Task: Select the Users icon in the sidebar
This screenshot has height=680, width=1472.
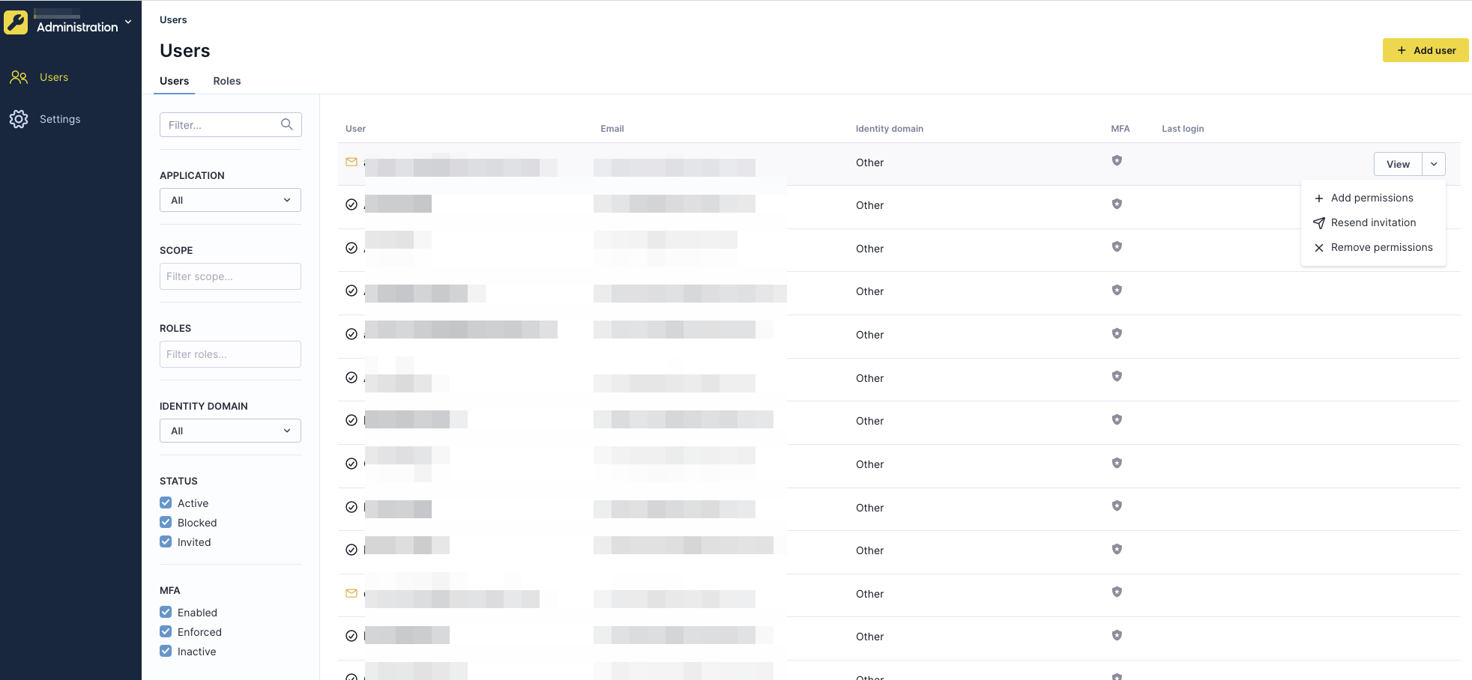Action: click(18, 76)
